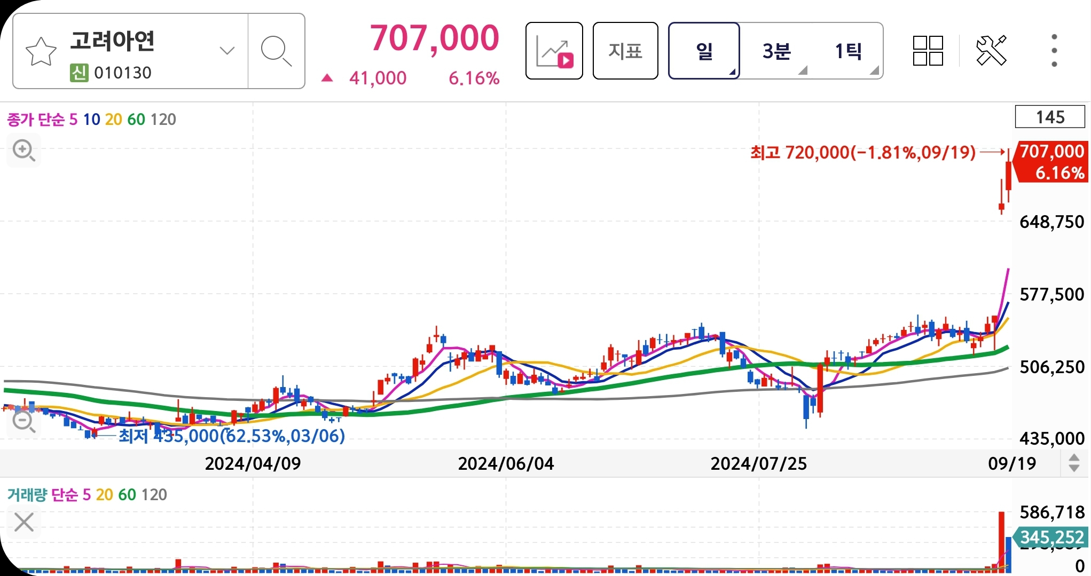This screenshot has width=1091, height=576.
Task: Click the 506,250 price axis label
Action: [1052, 367]
